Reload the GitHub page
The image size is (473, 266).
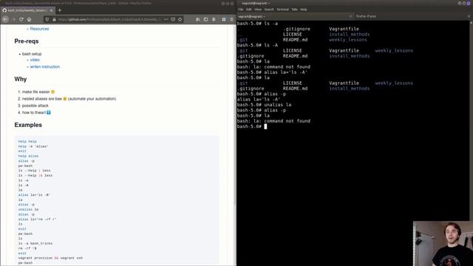point(21,19)
